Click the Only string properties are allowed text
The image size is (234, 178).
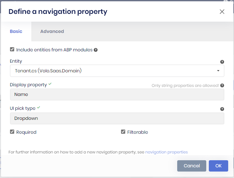coord(185,86)
